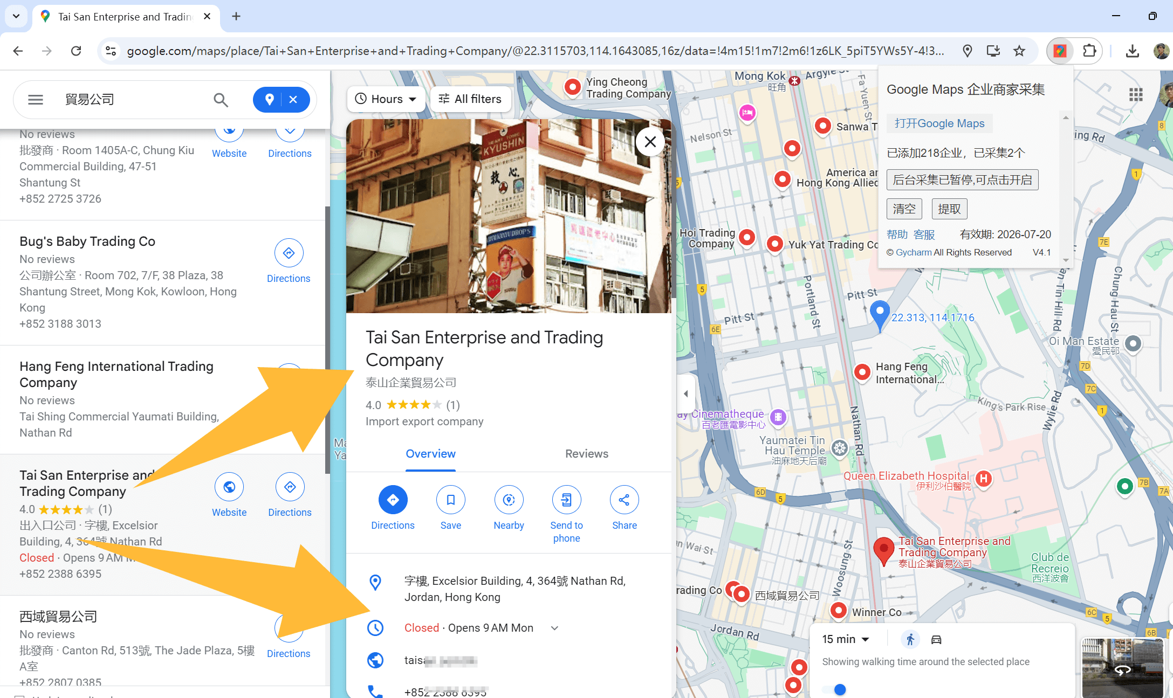The width and height of the screenshot is (1173, 698).
Task: Open the tab search dropdown arrow
Action: 16,16
